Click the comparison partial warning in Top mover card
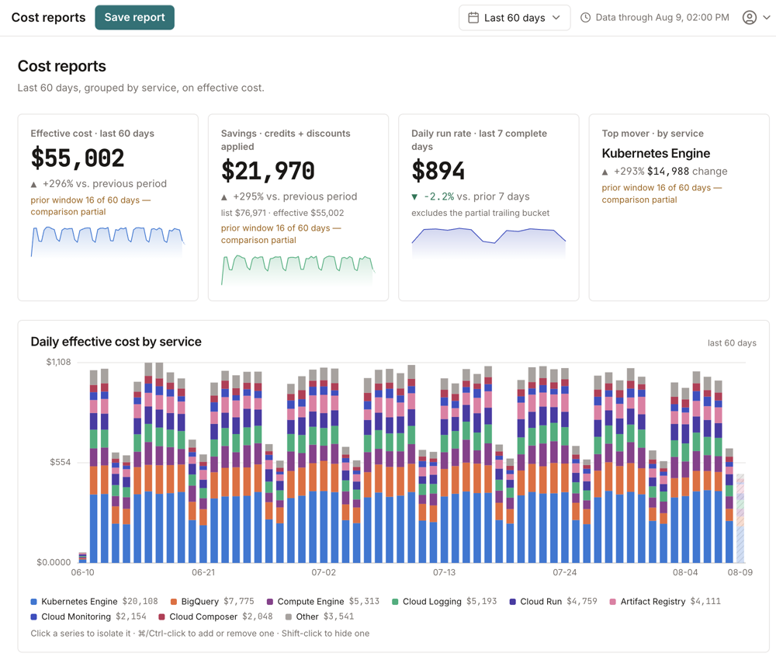Screen dimensions: 776x660 [x=662, y=193]
